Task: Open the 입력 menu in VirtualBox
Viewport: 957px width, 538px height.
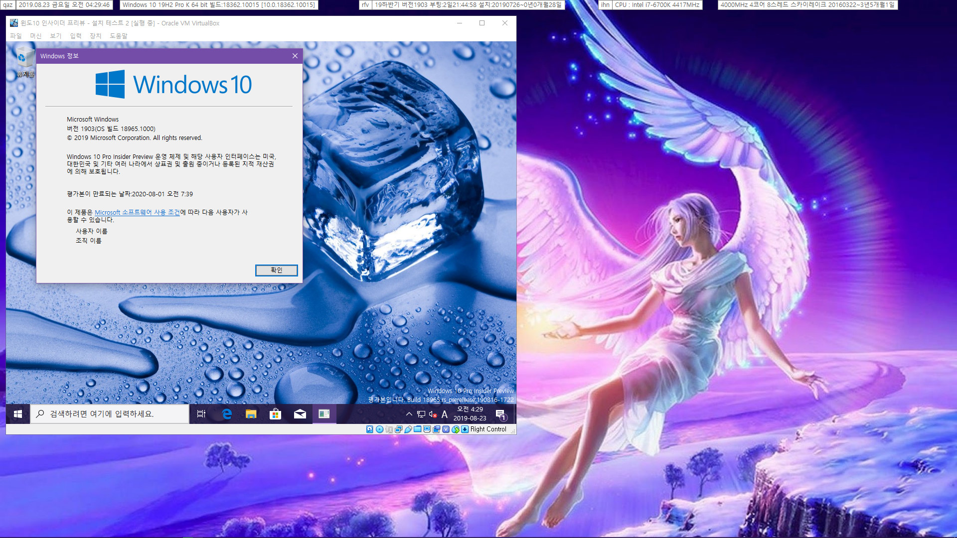Action: click(76, 36)
